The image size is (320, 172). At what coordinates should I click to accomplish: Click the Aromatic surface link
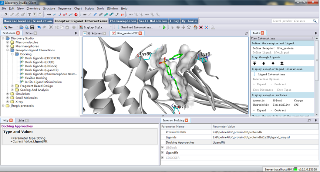[259, 100]
